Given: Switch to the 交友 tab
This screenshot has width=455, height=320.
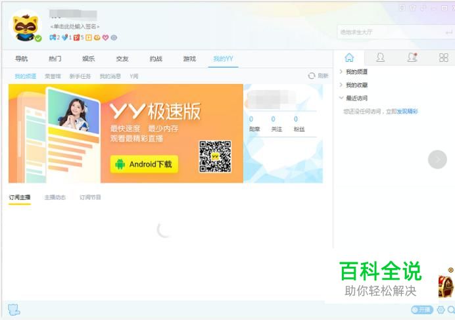Looking at the screenshot, I should pyautogui.click(x=122, y=58).
